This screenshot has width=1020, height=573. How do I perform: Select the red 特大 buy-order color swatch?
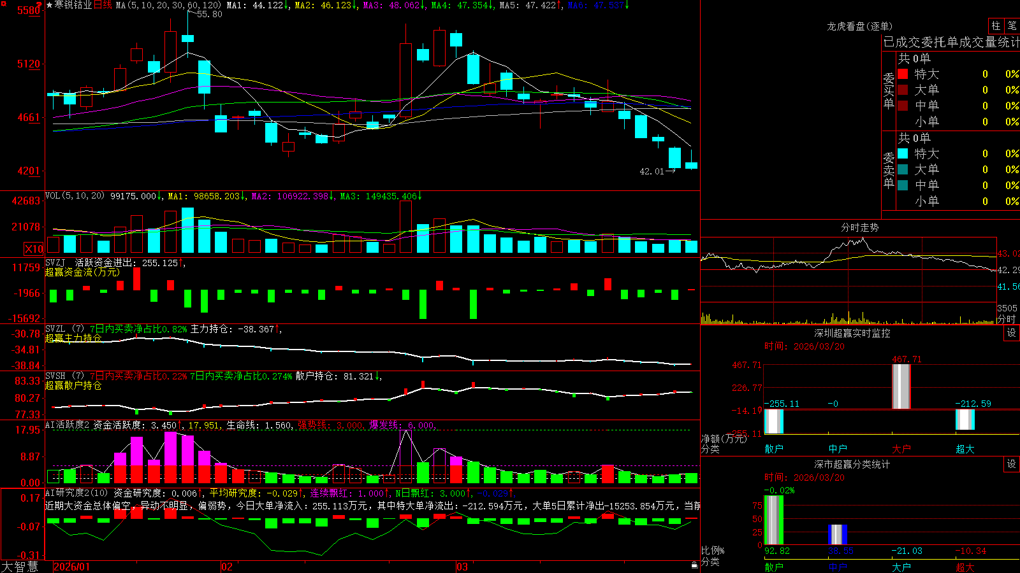tap(903, 74)
